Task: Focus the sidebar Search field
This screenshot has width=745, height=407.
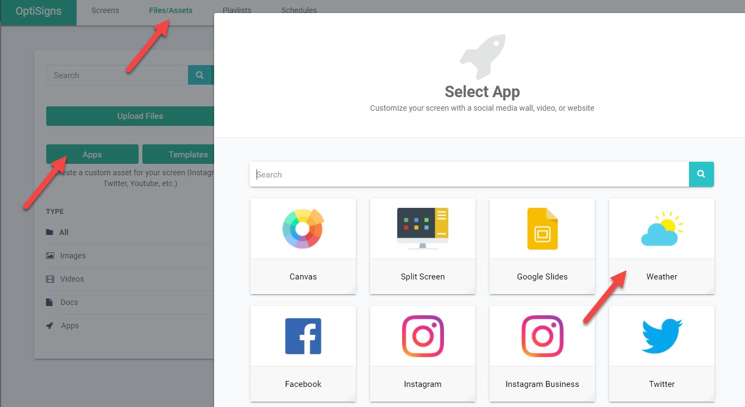Action: (117, 75)
